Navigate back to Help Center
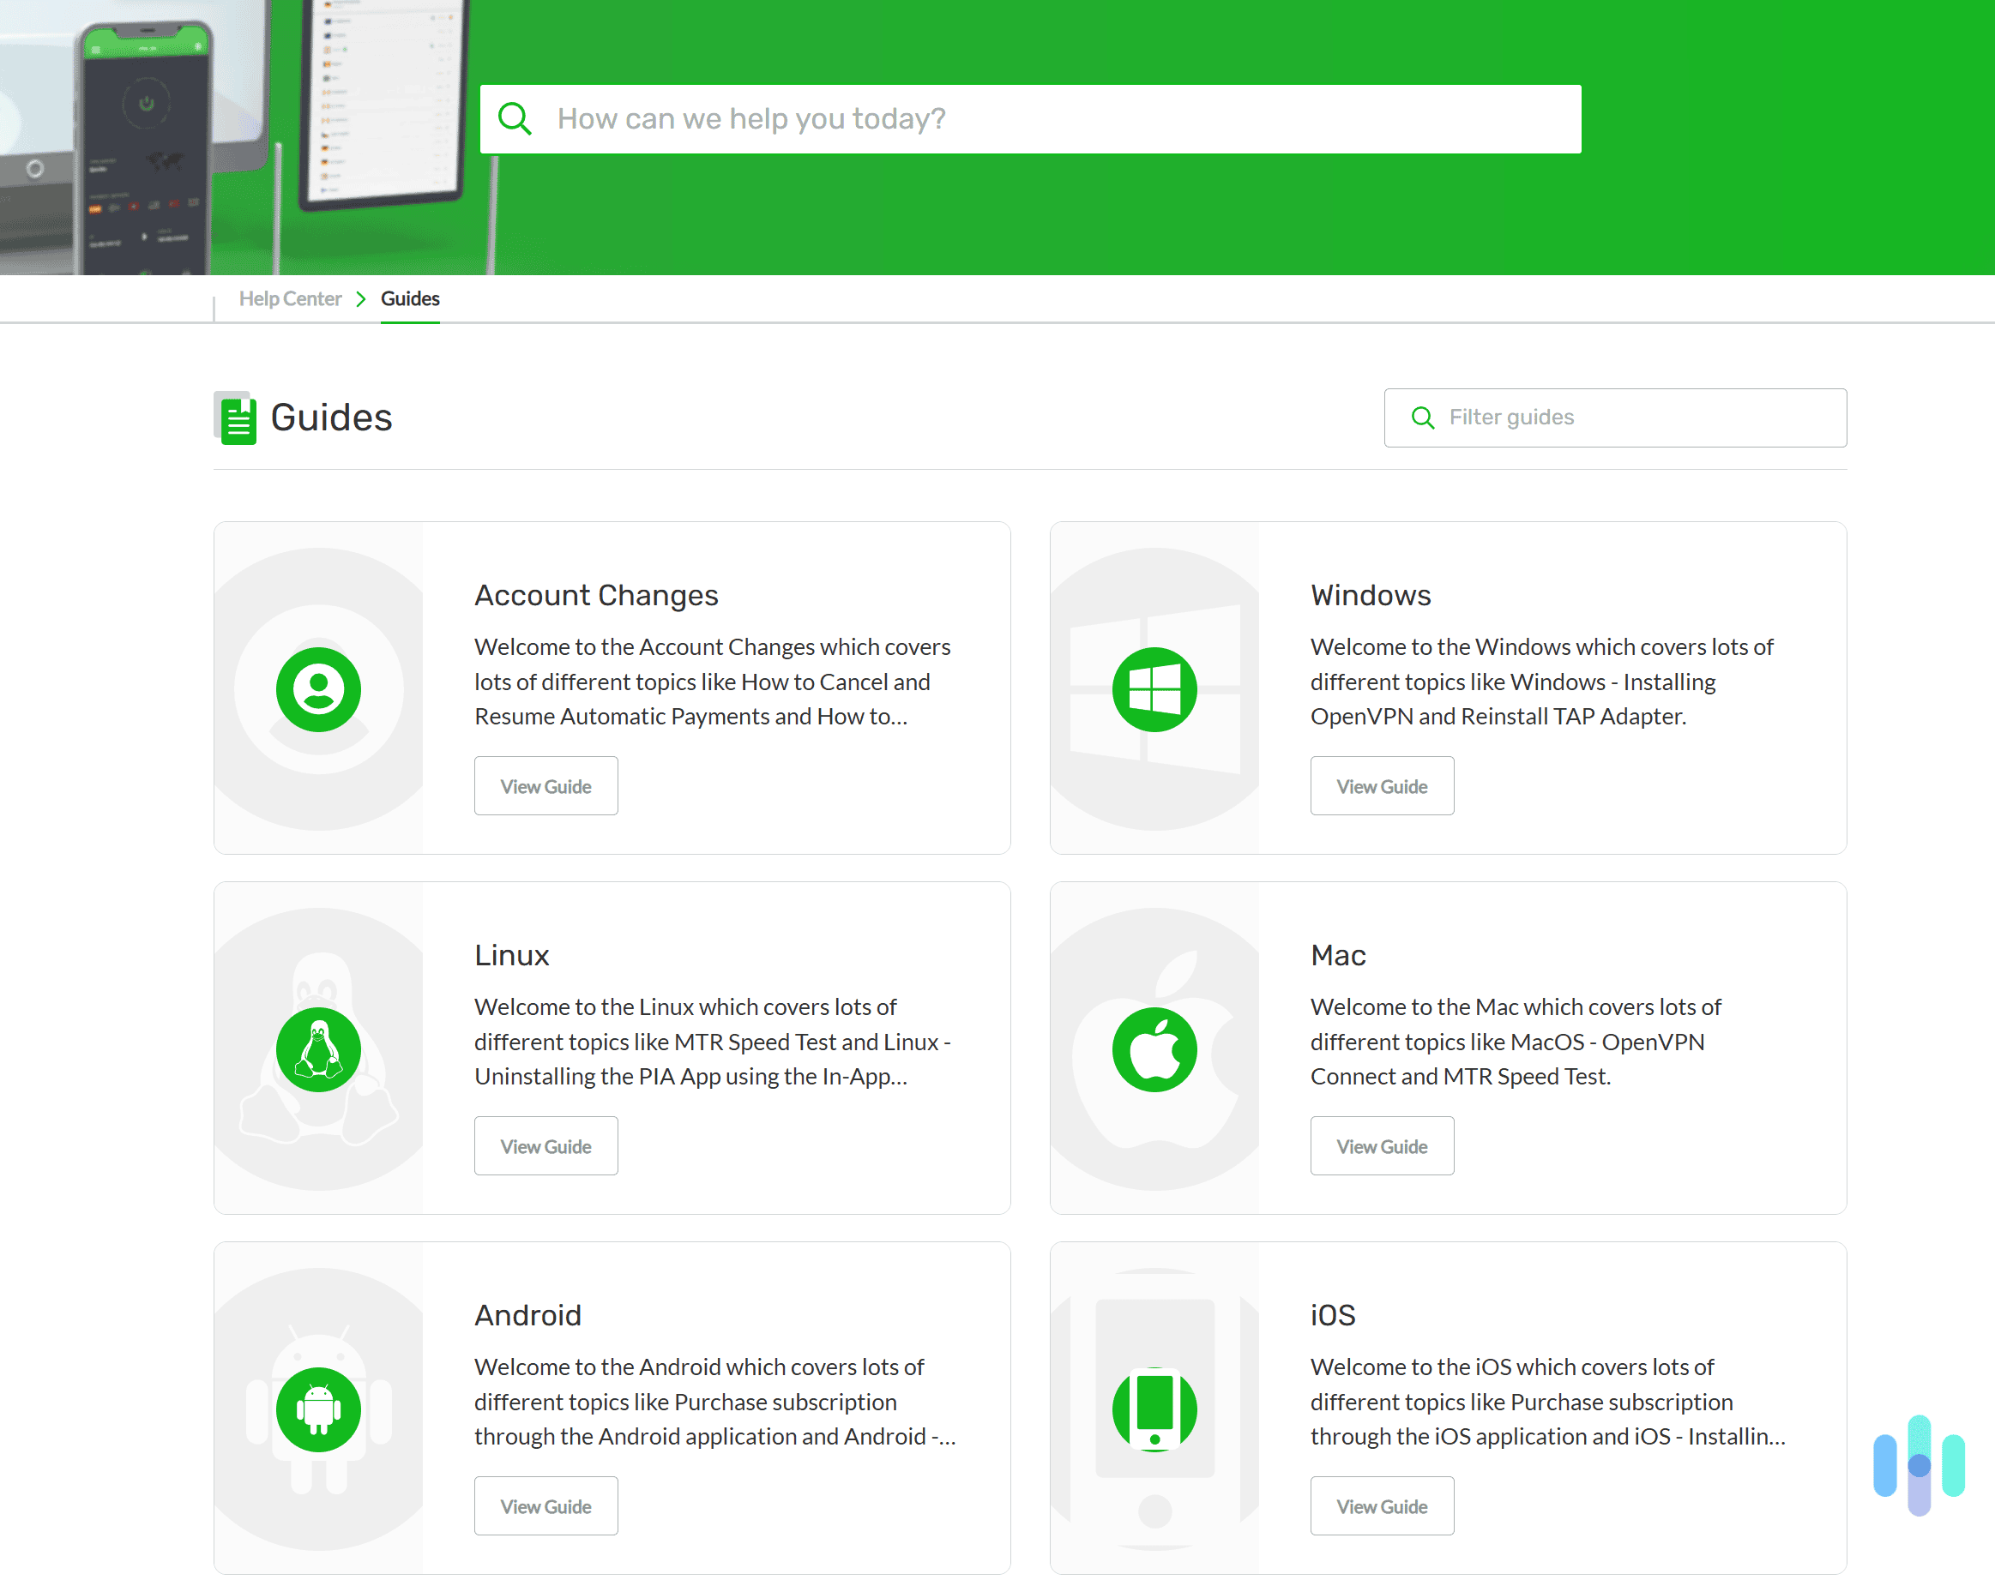 [x=291, y=297]
